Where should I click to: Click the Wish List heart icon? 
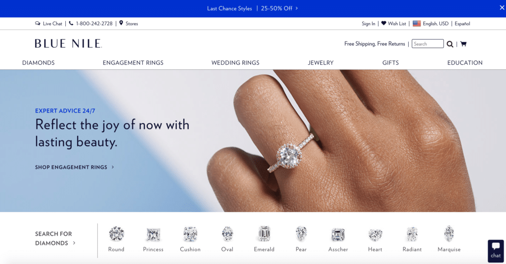tap(383, 23)
